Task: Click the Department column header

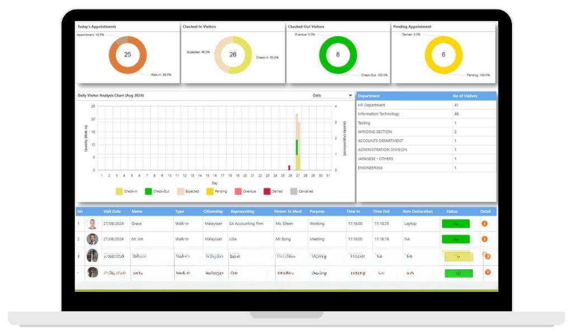Action: [369, 96]
